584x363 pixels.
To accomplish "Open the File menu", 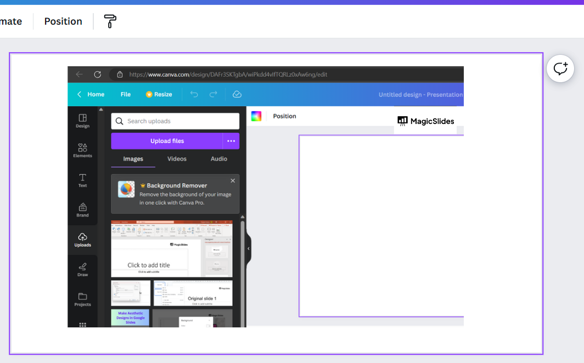I will coord(126,94).
